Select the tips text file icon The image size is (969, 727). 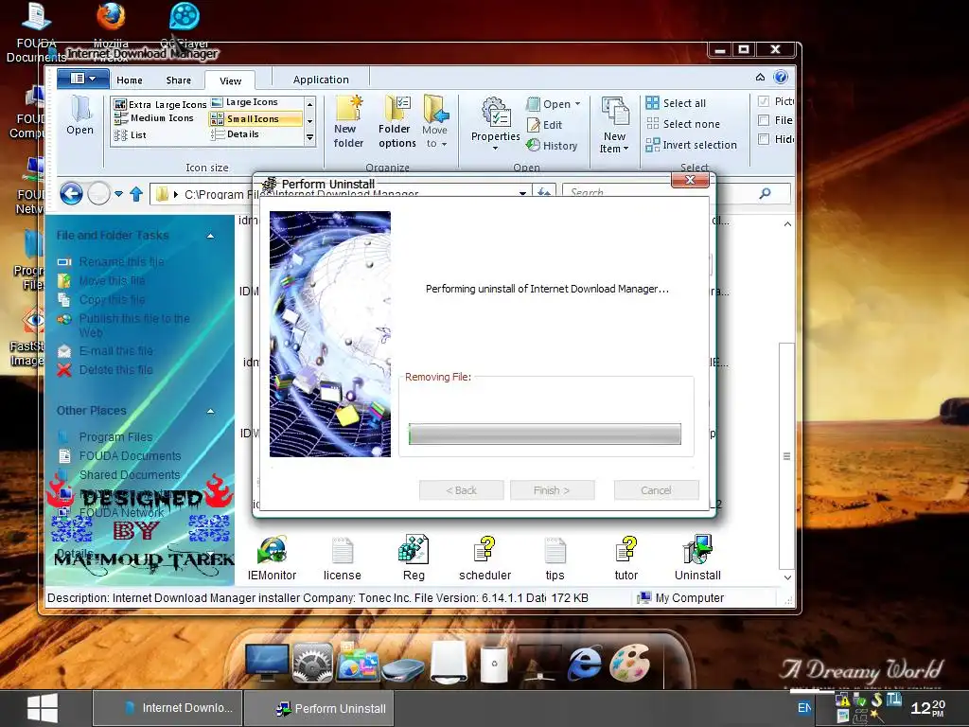(555, 550)
